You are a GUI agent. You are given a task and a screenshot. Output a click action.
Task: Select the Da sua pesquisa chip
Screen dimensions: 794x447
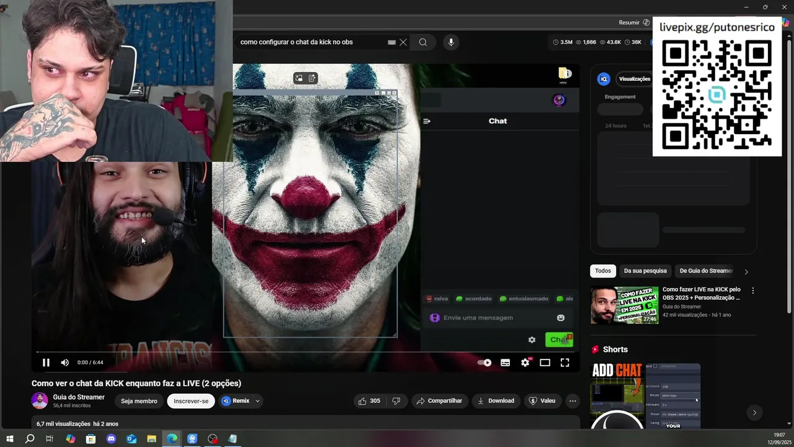pos(645,271)
